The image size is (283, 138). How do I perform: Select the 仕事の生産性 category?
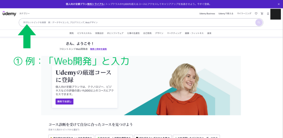133,33
